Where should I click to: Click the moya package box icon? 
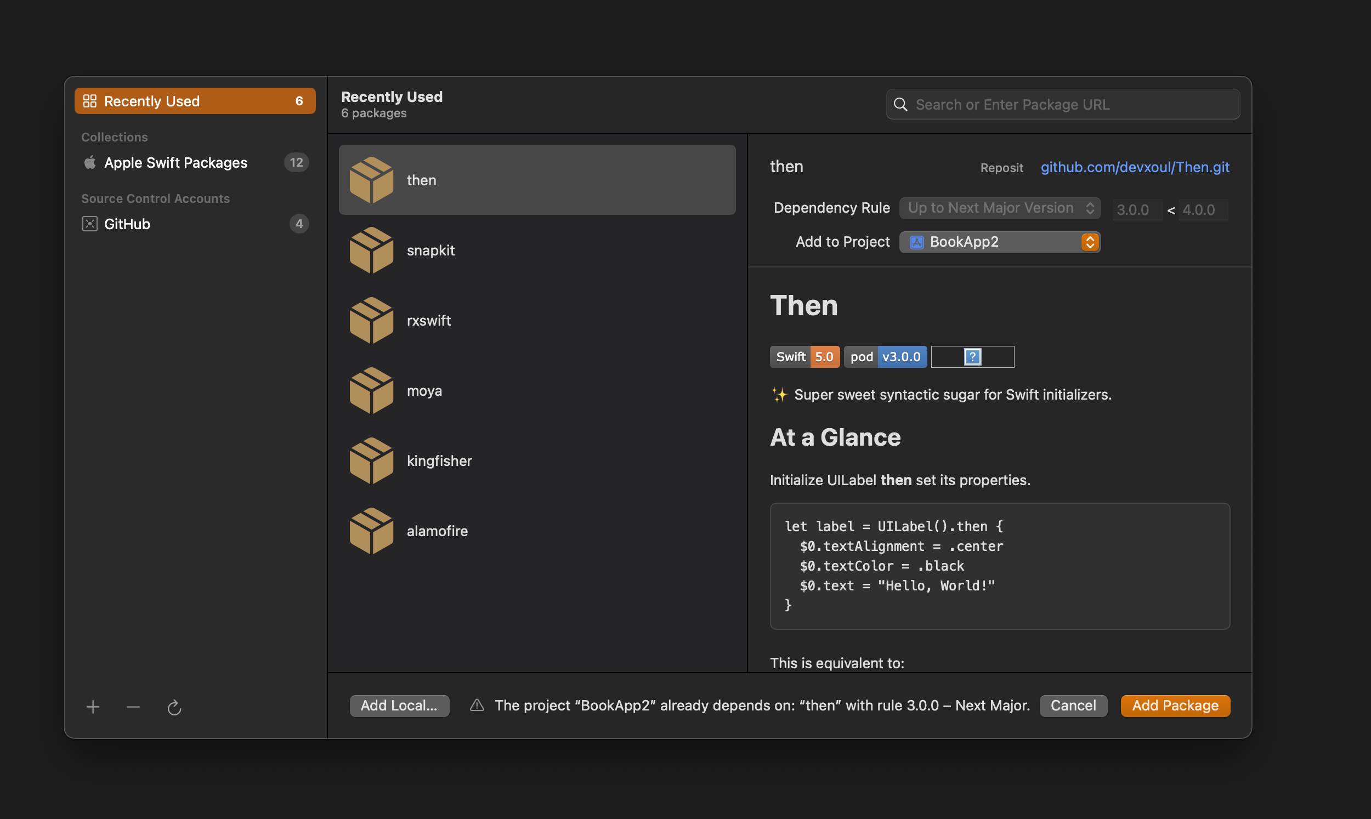371,390
